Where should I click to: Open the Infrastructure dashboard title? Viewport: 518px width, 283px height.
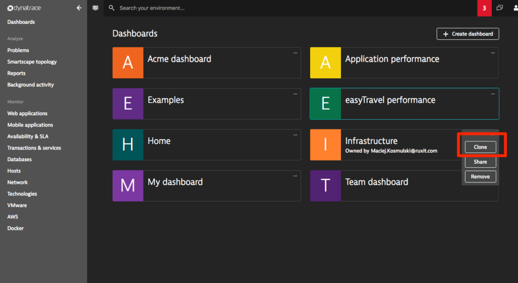click(x=371, y=141)
